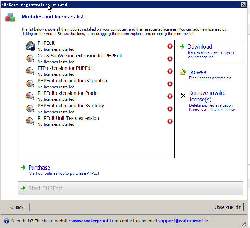Click the Symfony extension plug icon

tap(30, 109)
